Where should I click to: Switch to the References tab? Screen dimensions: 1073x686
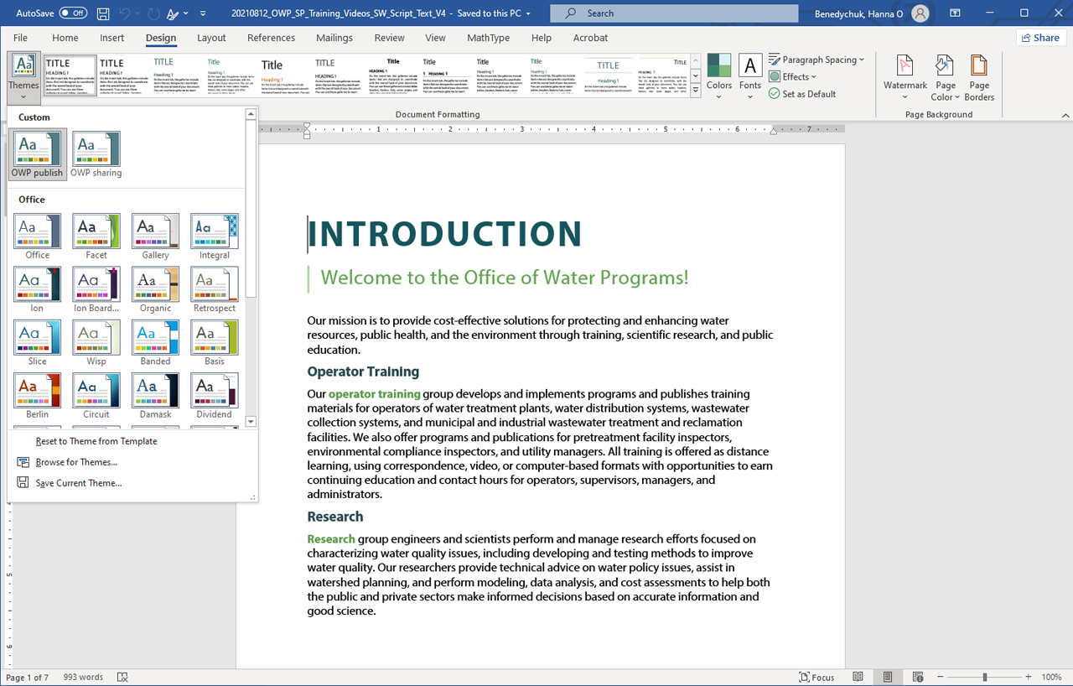click(x=271, y=38)
